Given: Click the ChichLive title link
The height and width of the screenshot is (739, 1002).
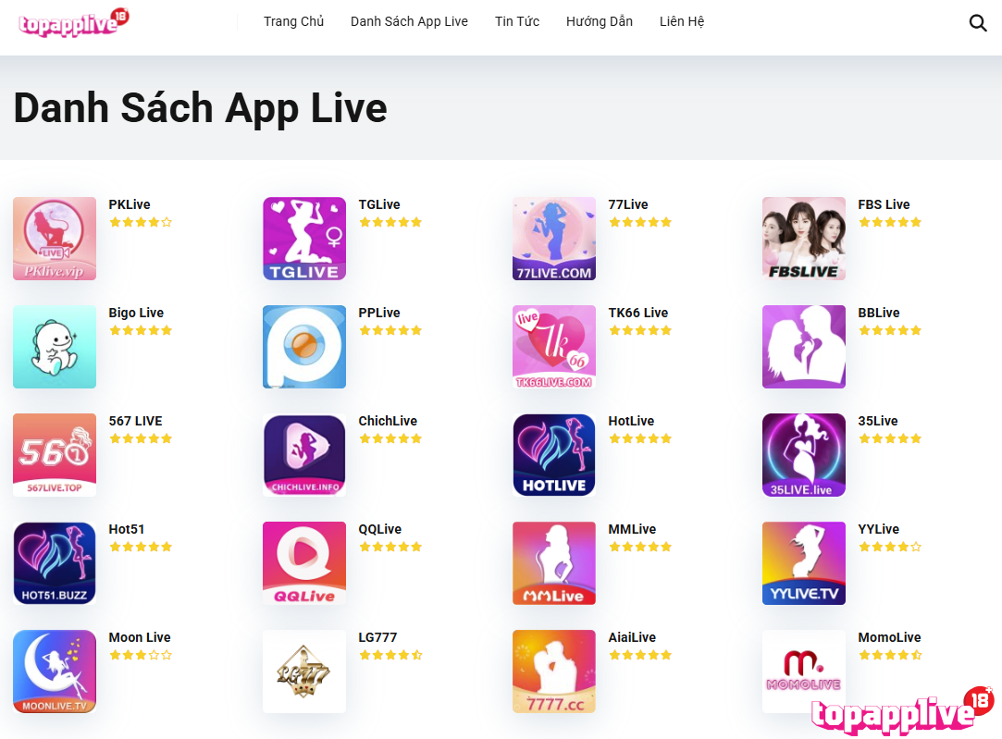Looking at the screenshot, I should tap(388, 421).
